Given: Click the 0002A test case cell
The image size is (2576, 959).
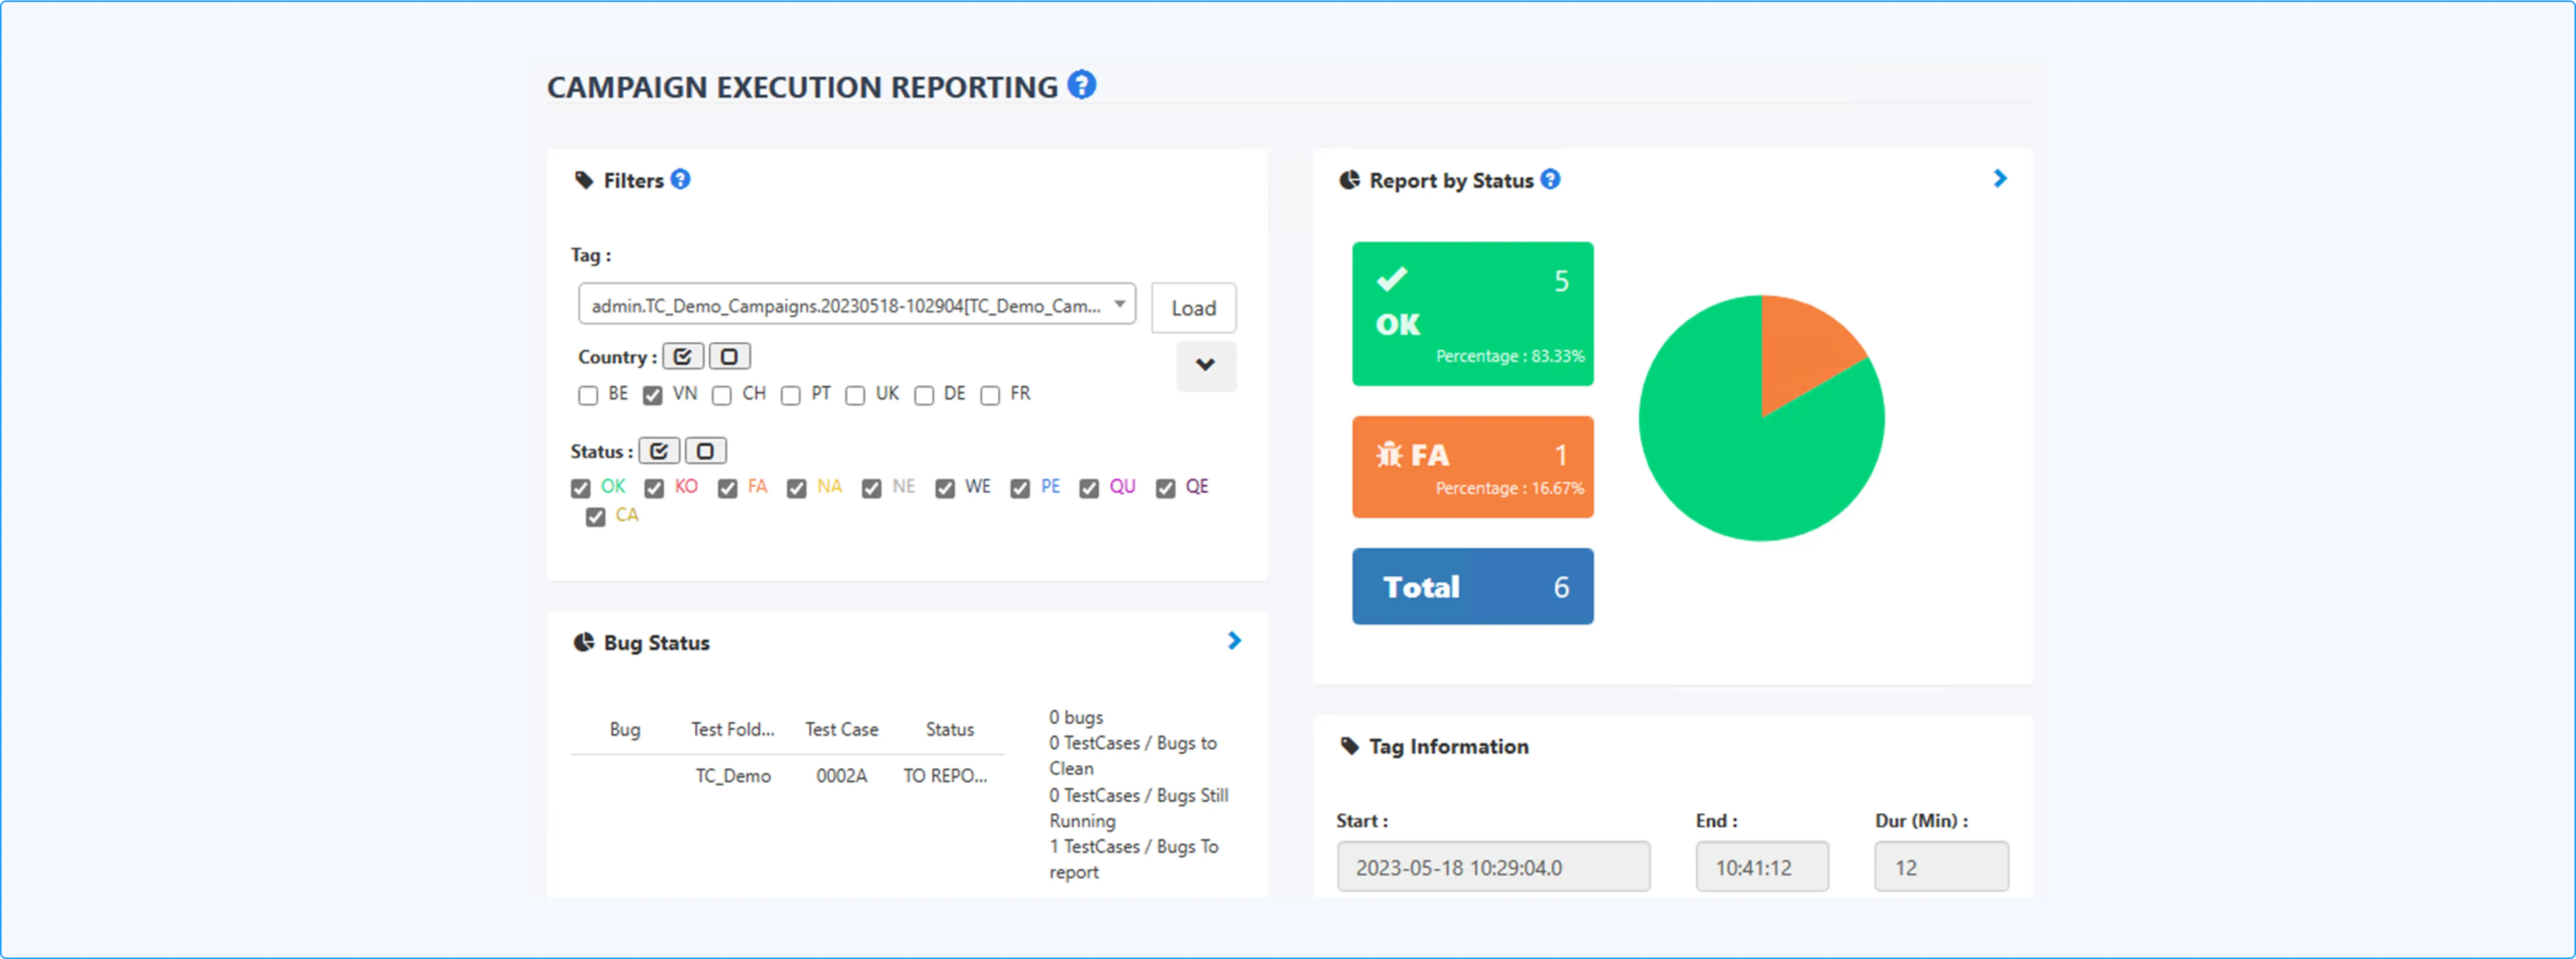Looking at the screenshot, I should 842,776.
